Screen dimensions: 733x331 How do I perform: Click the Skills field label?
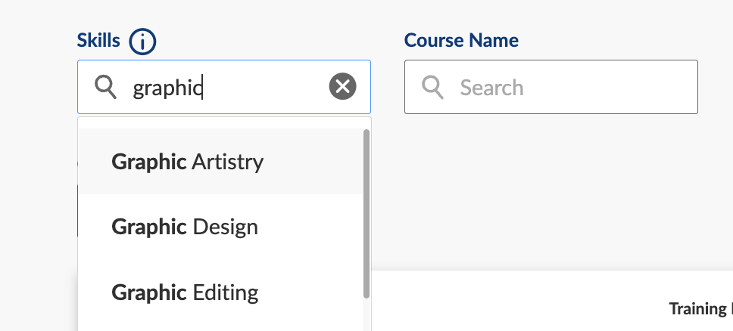pos(98,41)
